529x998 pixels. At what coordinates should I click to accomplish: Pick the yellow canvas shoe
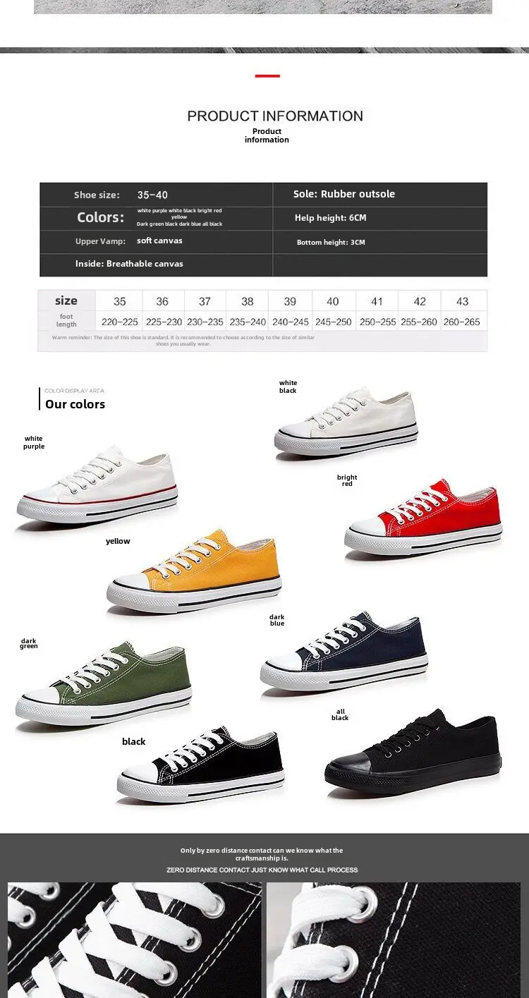pyautogui.click(x=194, y=570)
